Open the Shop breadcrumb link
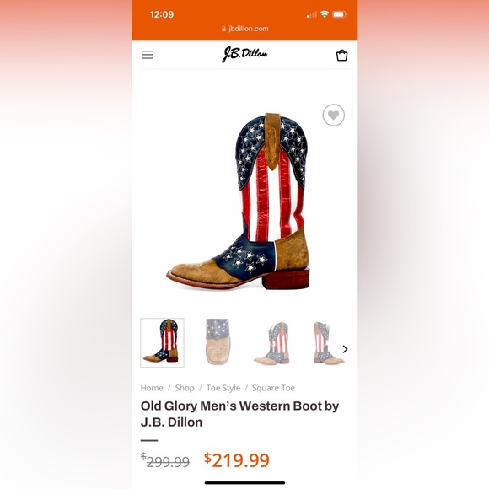 click(185, 388)
